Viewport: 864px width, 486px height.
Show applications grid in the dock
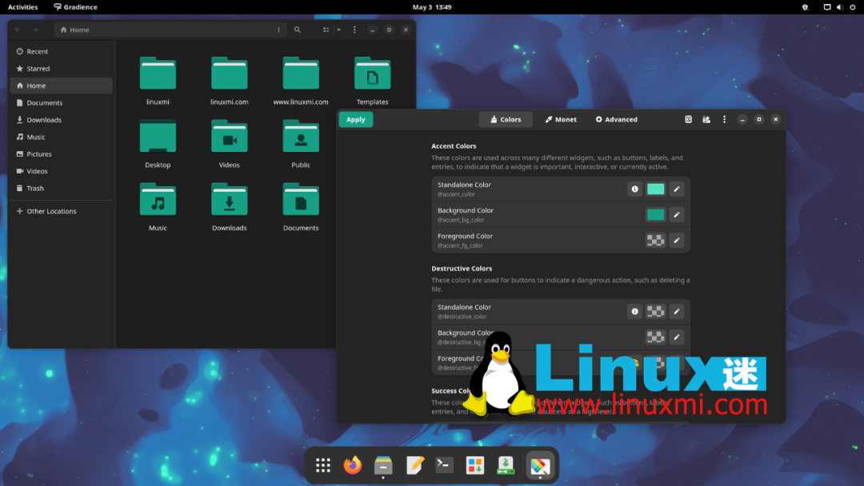click(x=323, y=465)
